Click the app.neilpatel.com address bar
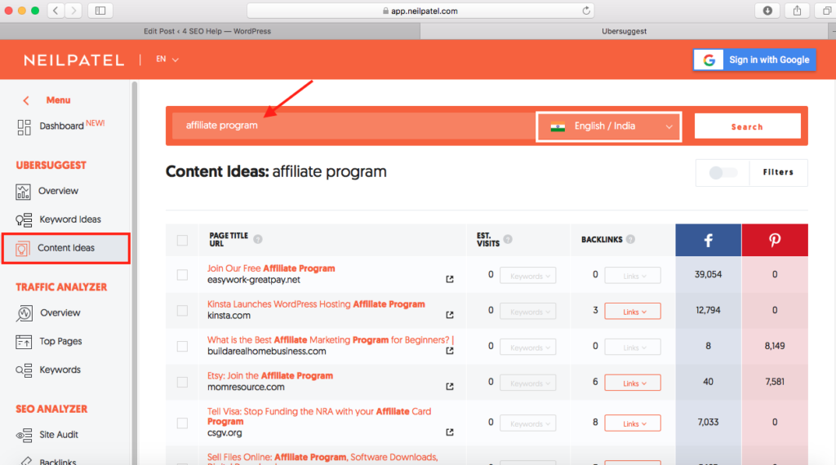 pos(420,11)
